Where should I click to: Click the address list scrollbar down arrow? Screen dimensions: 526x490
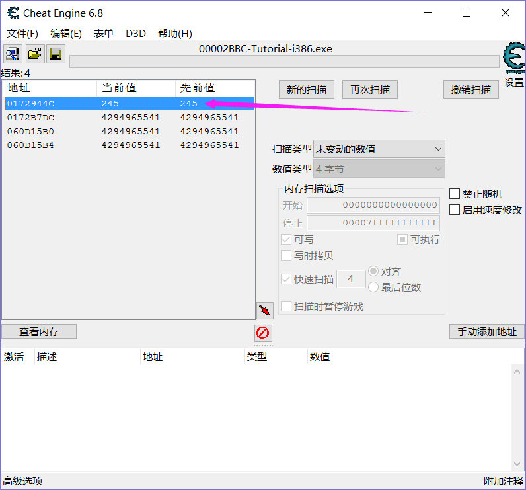pyautogui.click(x=517, y=464)
